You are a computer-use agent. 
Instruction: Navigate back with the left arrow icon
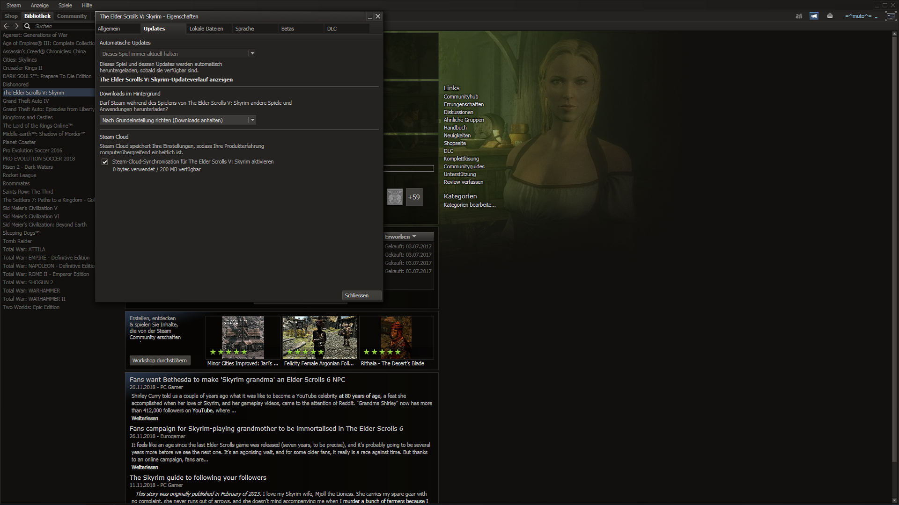6,26
